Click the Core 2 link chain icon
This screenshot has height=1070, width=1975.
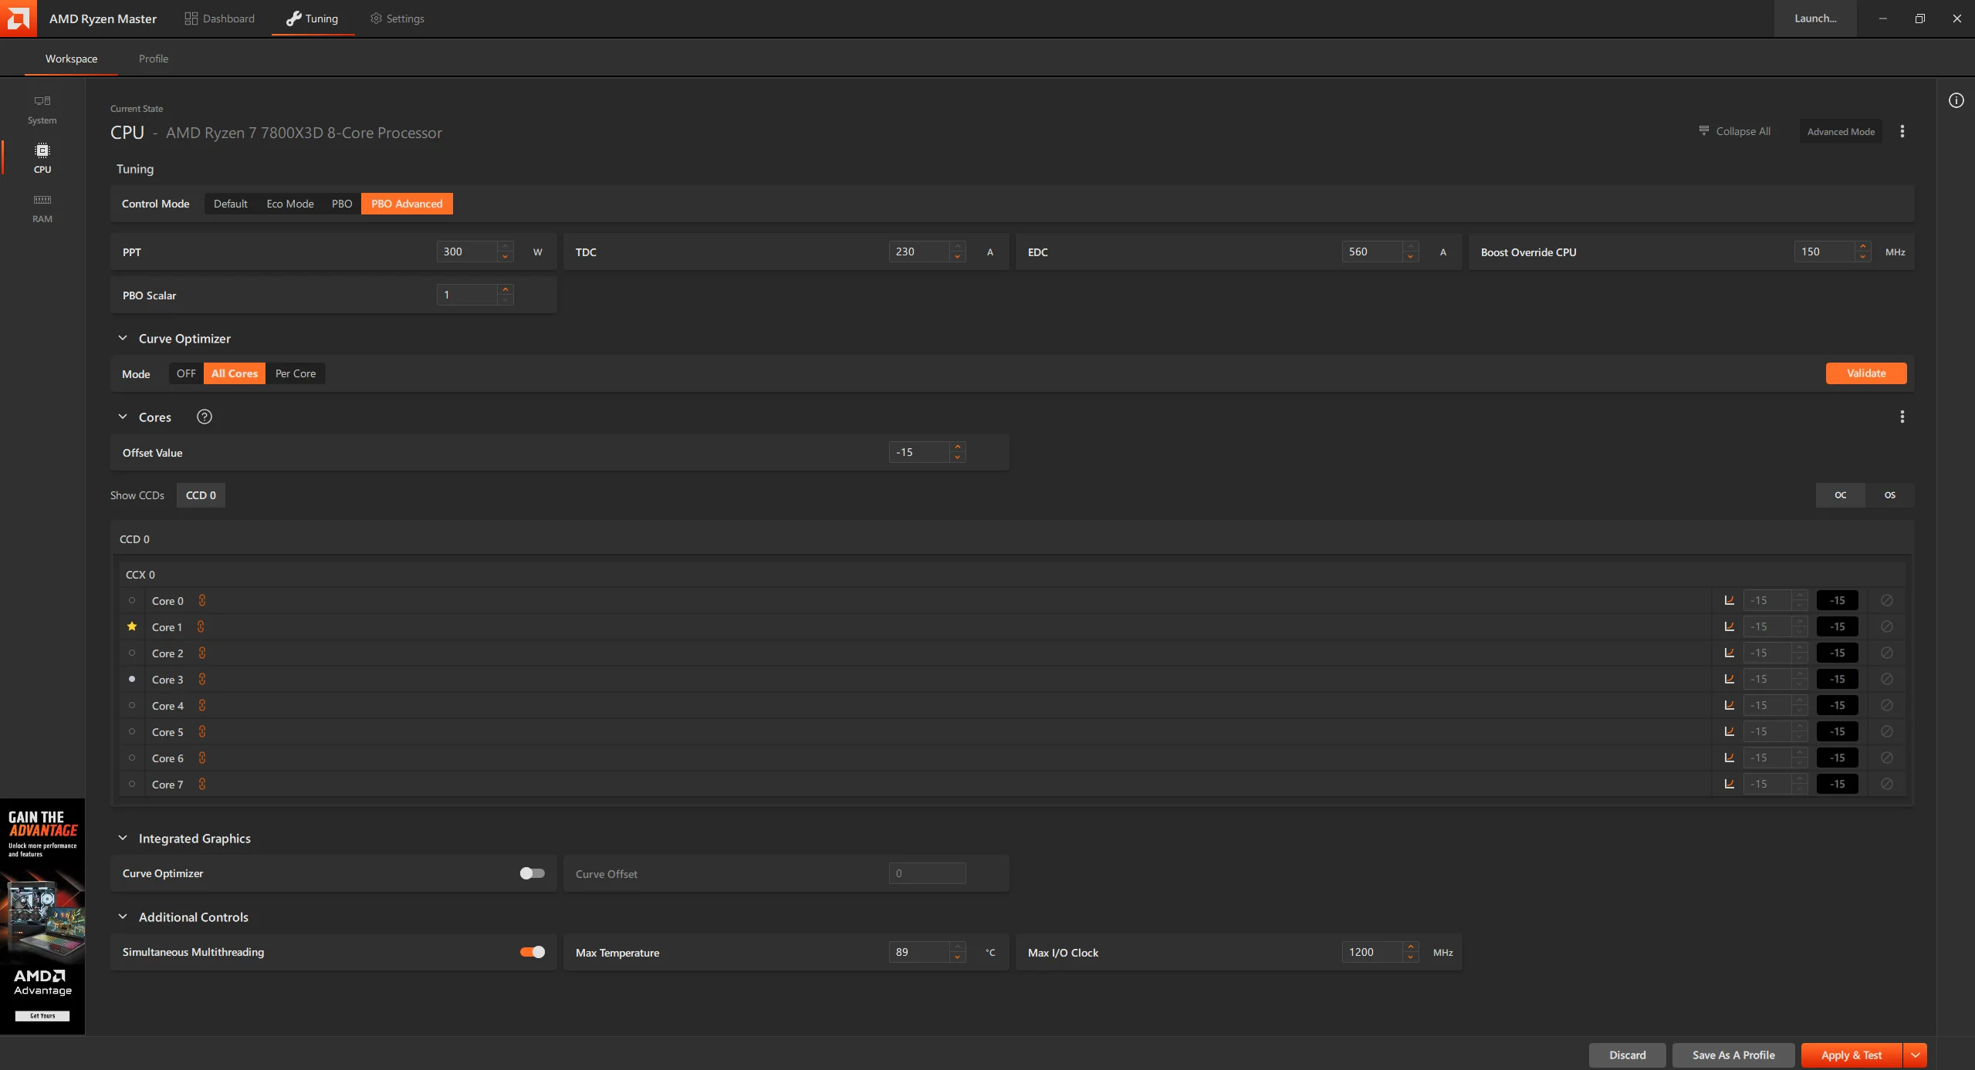202,653
